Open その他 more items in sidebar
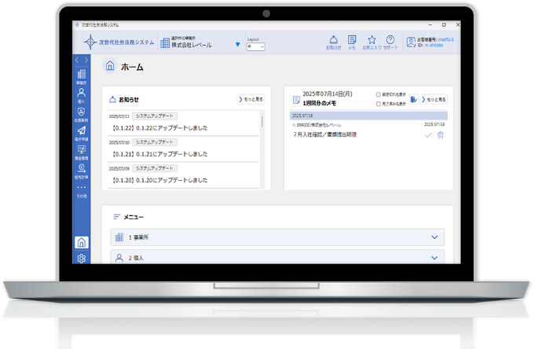The image size is (534, 349). pos(82,189)
